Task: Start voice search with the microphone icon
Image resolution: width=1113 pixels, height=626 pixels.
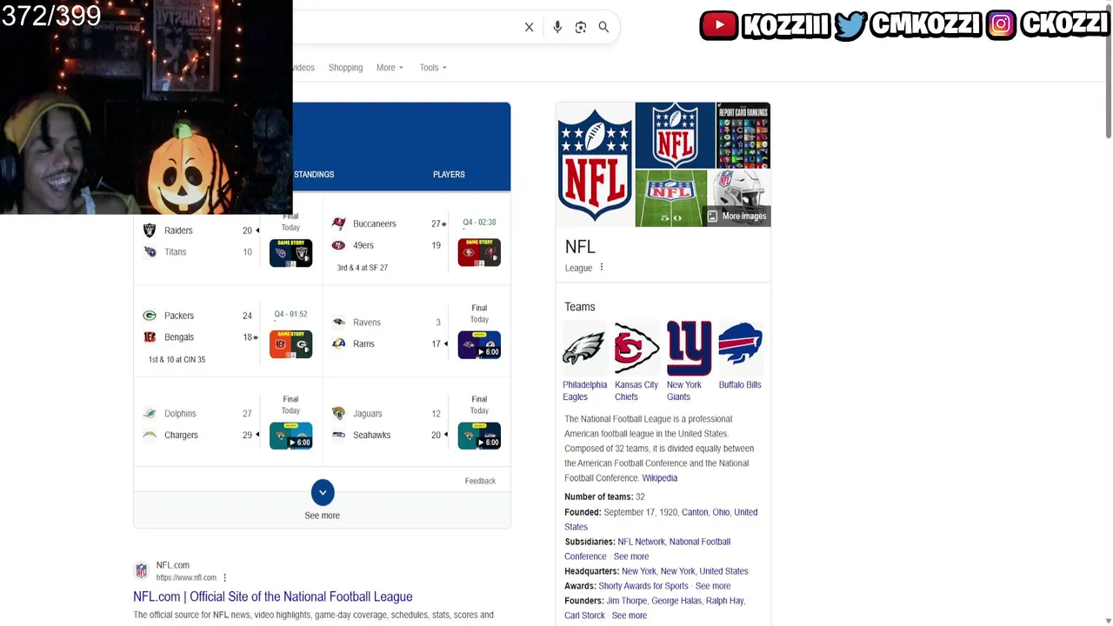Action: pos(557,27)
